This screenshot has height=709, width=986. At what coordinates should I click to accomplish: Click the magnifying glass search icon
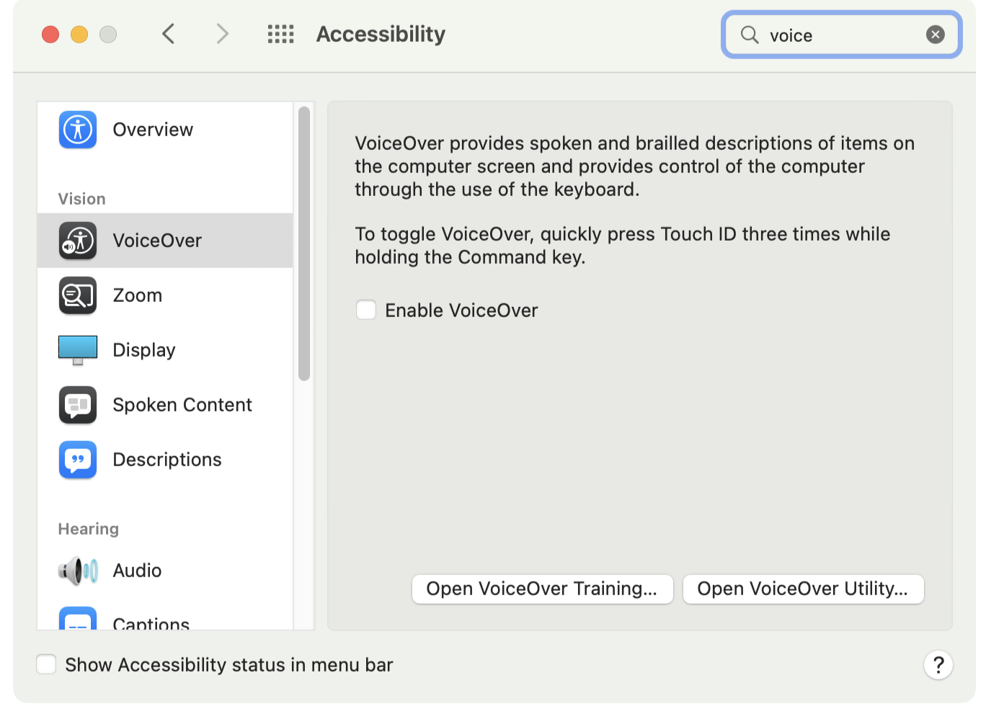(750, 35)
